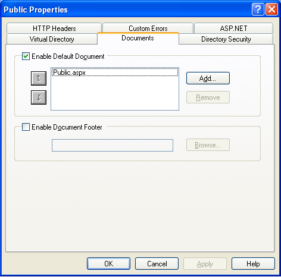Cancel the properties dialog
The image size is (281, 277).
point(157,264)
